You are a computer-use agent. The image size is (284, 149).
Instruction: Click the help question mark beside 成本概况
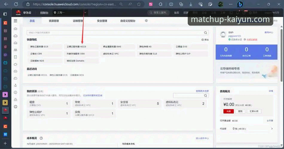pos(41,138)
